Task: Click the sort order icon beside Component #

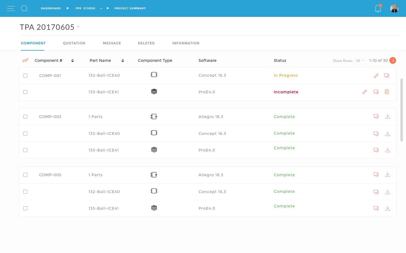Action: (x=25, y=60)
